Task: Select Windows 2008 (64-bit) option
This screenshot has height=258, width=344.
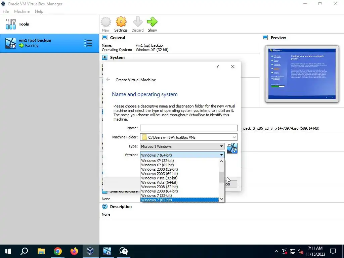Action: tap(179, 191)
